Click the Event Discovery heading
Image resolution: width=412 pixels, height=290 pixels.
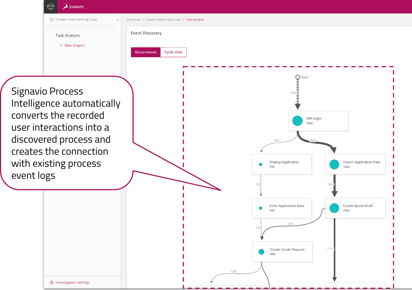[x=146, y=33]
